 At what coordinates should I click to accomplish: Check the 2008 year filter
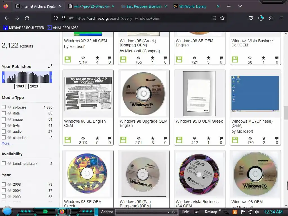click(4, 184)
